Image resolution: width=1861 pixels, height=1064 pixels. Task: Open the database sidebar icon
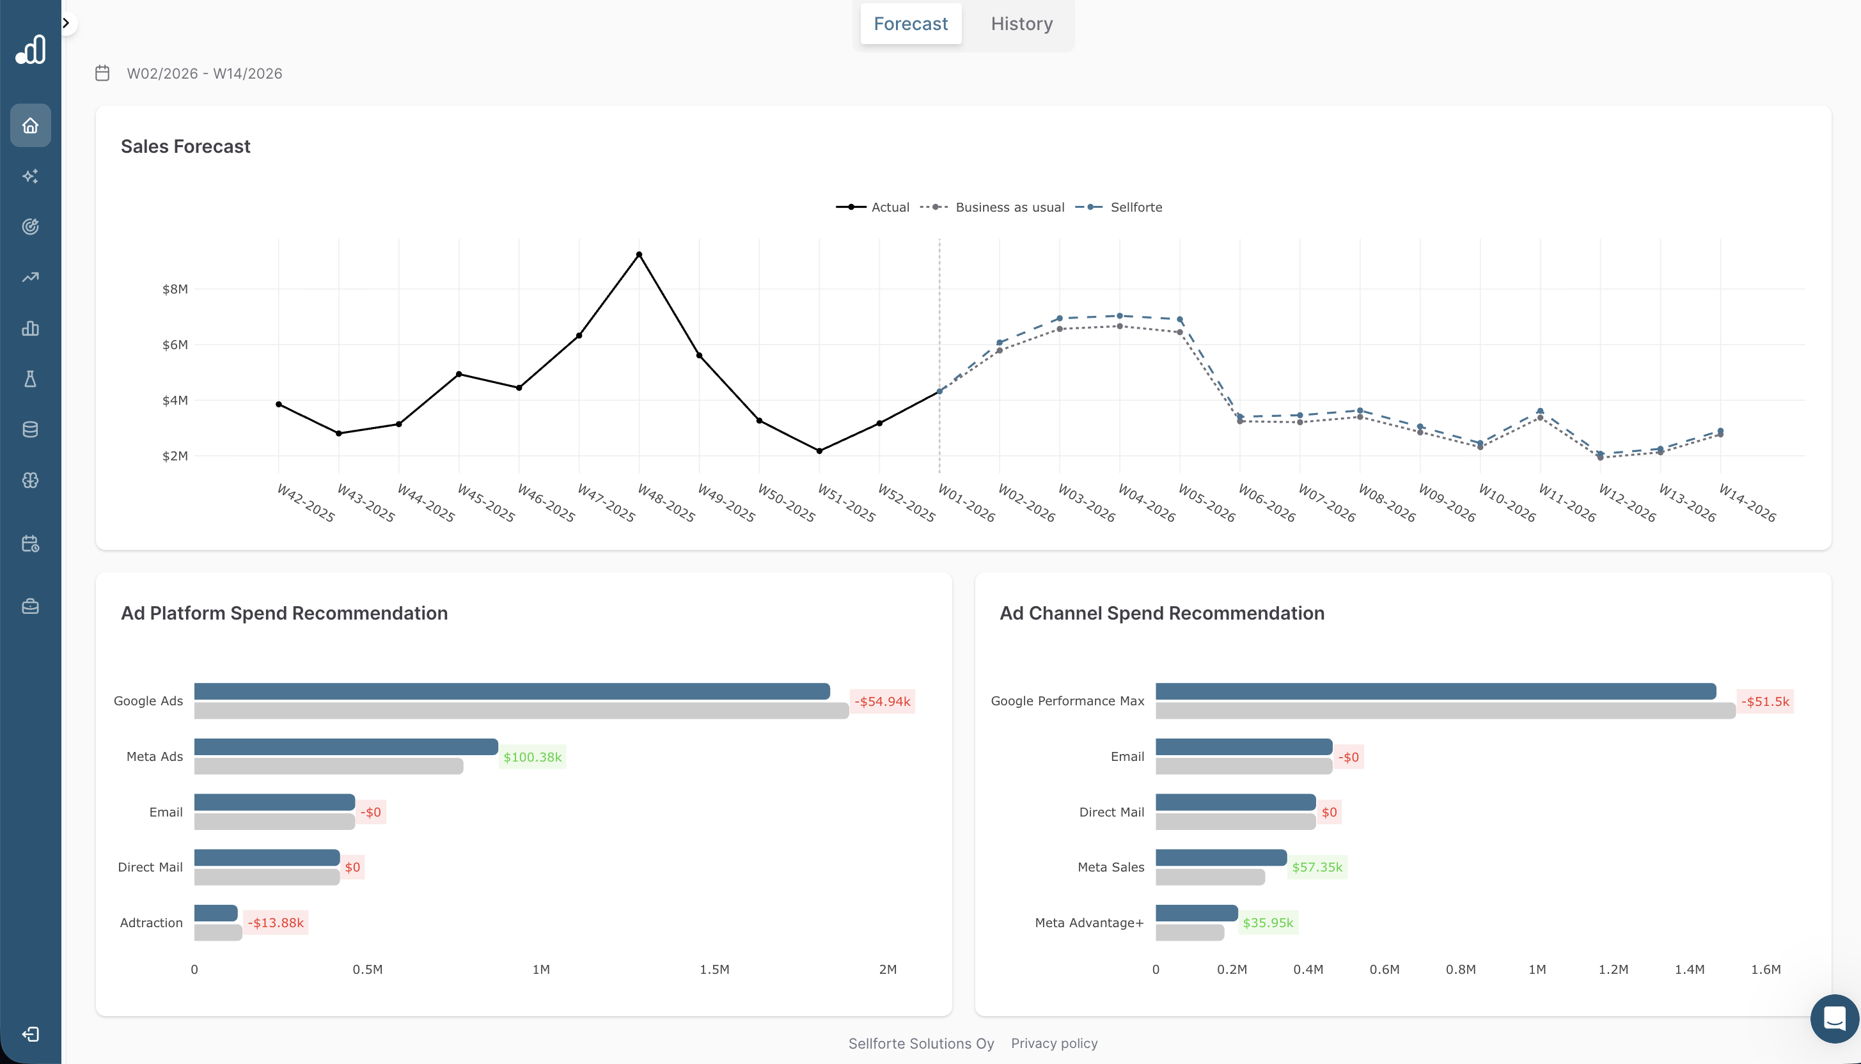tap(30, 430)
